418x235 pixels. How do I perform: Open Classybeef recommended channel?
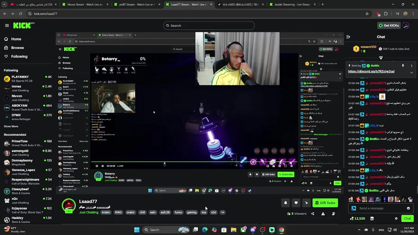click(28, 191)
